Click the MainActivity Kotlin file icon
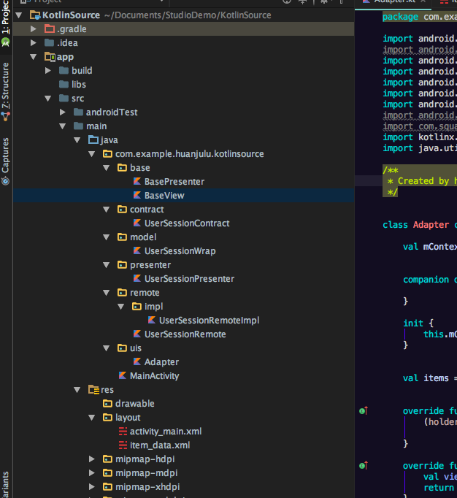Image resolution: width=457 pixels, height=498 pixels. 123,376
